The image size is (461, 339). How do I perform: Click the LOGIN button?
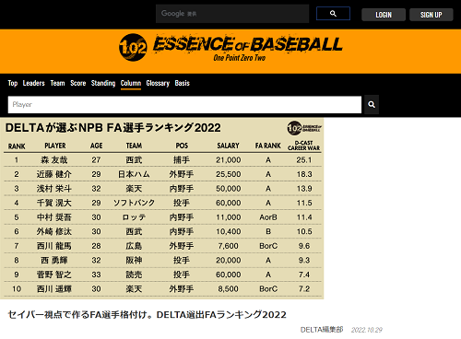pos(384,15)
